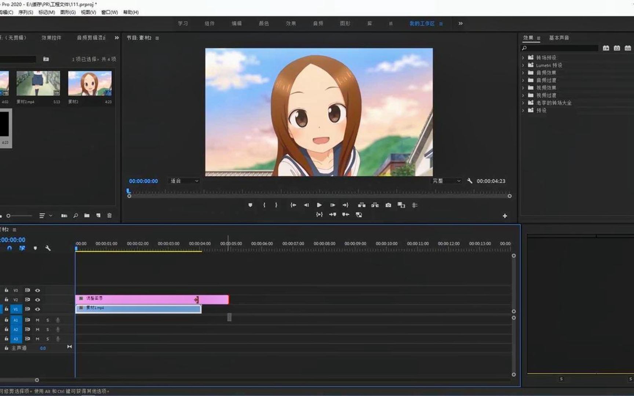Viewport: 634px width, 396px height.
Task: Expand the 音频过渡 folder
Action: (523, 80)
